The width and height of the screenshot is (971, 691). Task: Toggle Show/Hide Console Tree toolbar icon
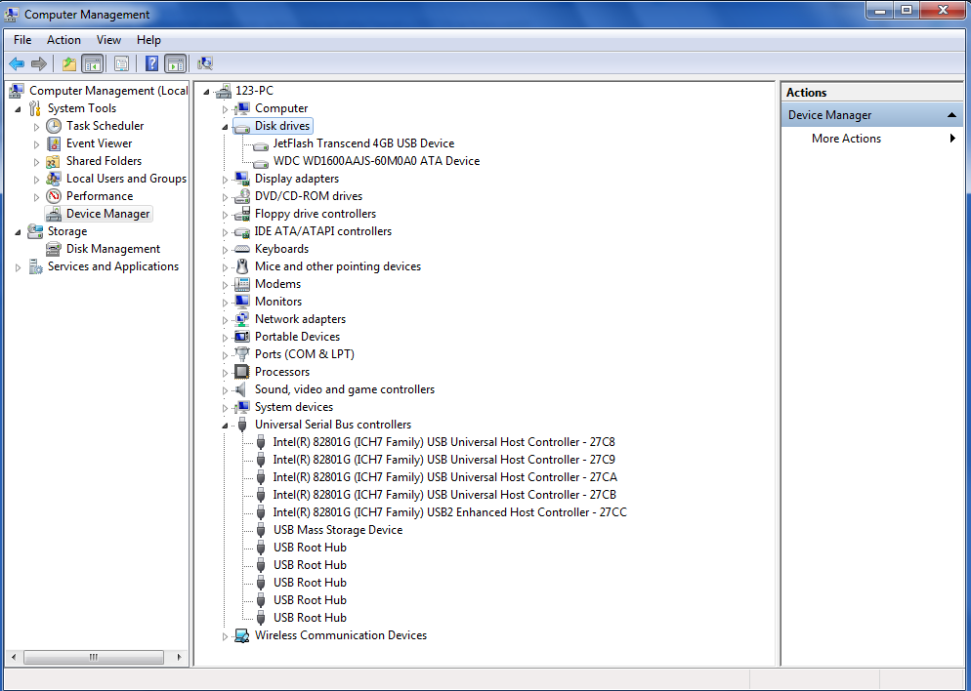(92, 63)
